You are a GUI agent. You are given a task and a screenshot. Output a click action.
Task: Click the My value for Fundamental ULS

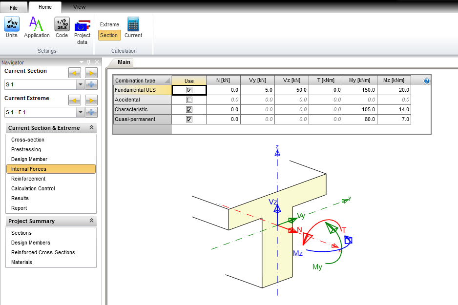click(360, 90)
